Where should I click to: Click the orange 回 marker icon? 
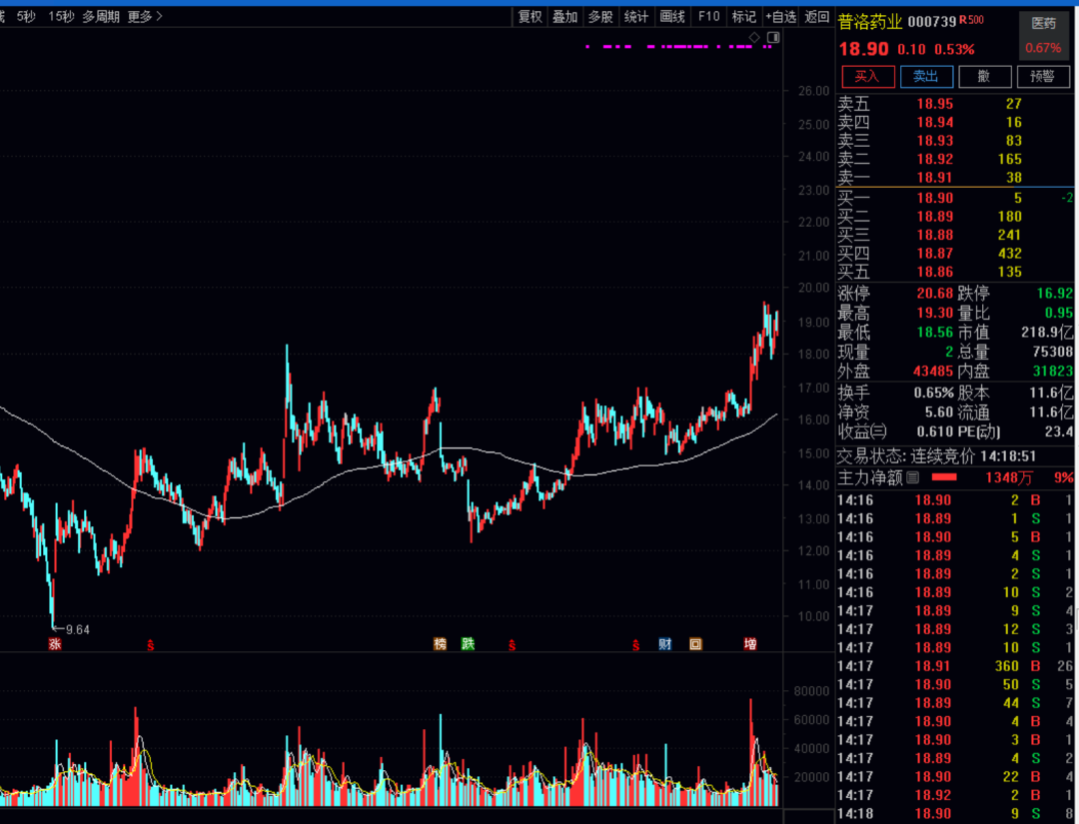[x=695, y=644]
